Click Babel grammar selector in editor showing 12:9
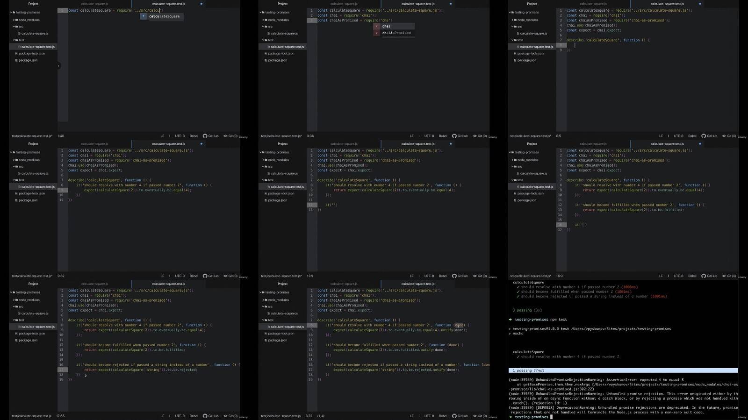 click(443, 276)
